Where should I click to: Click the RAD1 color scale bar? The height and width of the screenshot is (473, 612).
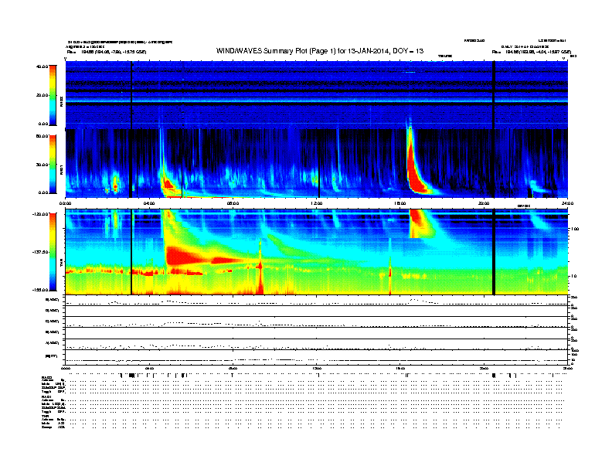53,165
